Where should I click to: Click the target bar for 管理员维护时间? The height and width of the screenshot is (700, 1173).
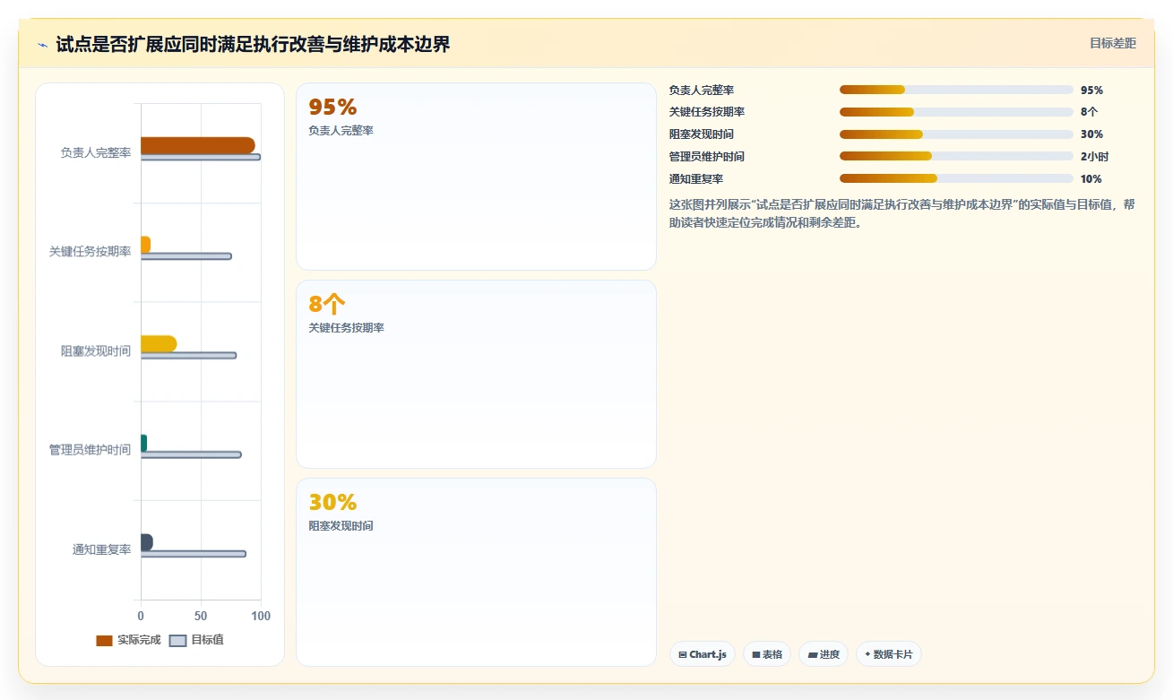click(191, 454)
